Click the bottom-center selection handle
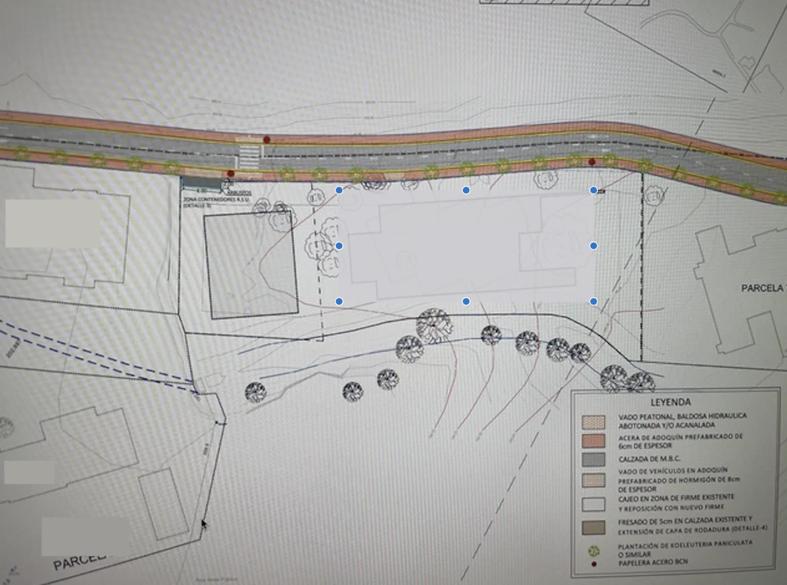This screenshot has width=787, height=585. (466, 301)
